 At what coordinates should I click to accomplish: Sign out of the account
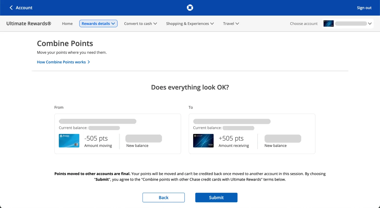tap(364, 8)
